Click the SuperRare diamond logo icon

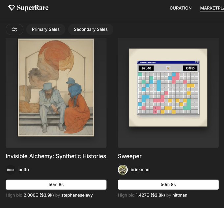[12, 8]
